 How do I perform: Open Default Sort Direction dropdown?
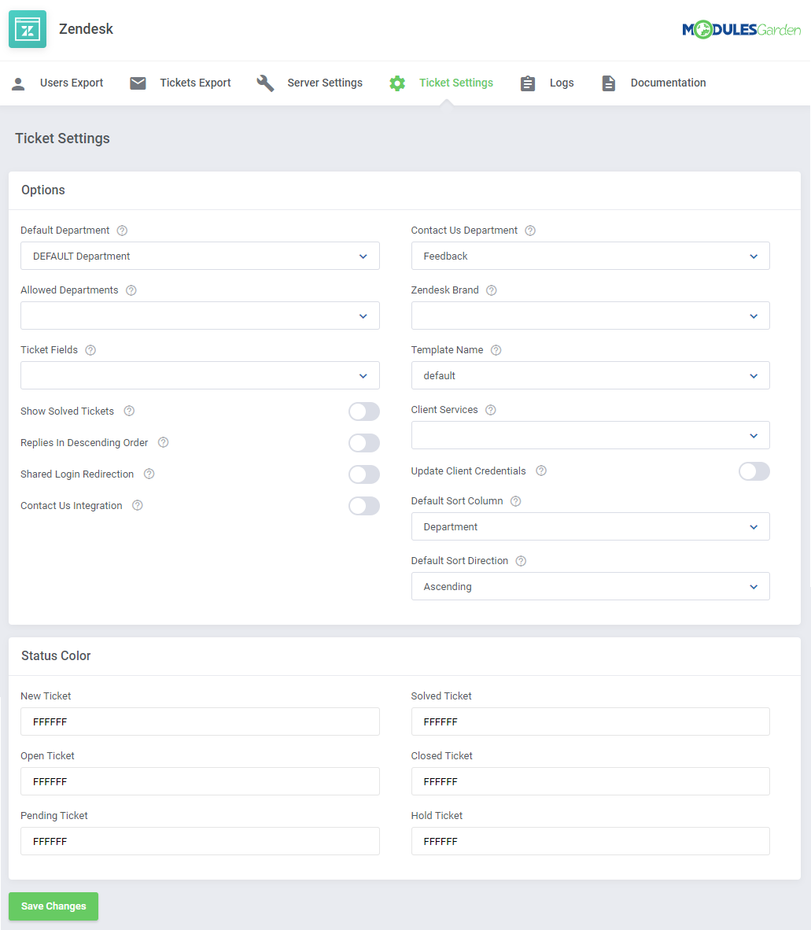pyautogui.click(x=591, y=587)
